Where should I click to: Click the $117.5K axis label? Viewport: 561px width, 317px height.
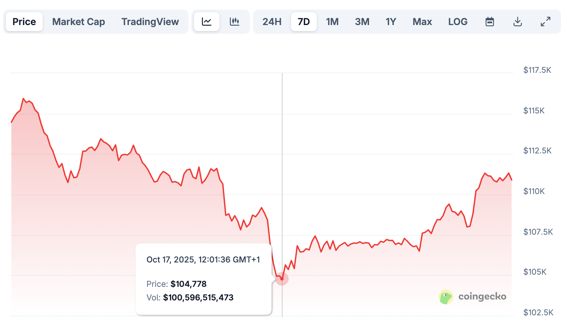click(x=538, y=70)
